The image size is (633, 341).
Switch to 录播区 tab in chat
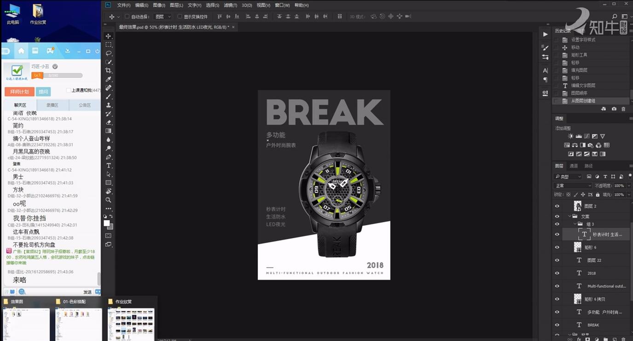[x=52, y=105]
